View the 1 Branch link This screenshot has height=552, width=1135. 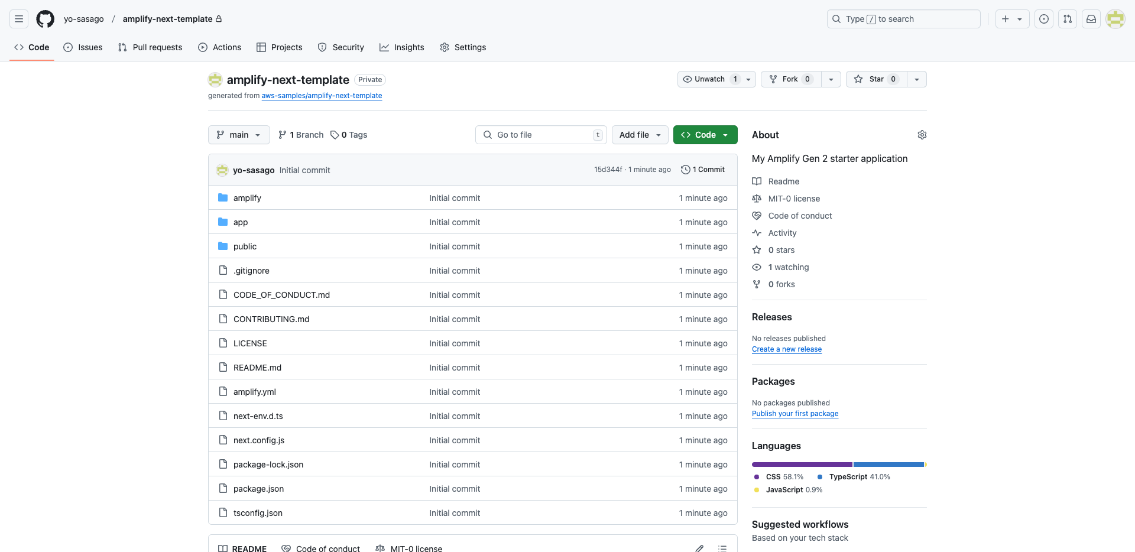pyautogui.click(x=301, y=135)
